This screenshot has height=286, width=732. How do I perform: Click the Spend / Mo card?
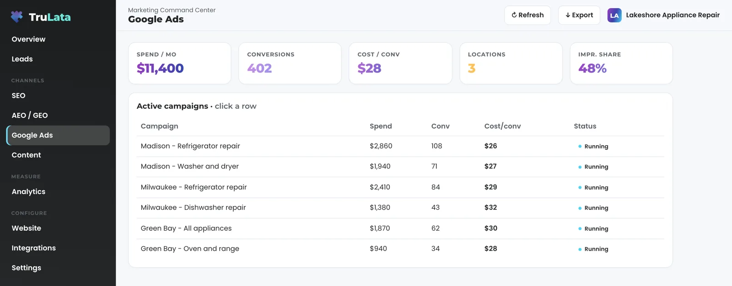tap(180, 63)
